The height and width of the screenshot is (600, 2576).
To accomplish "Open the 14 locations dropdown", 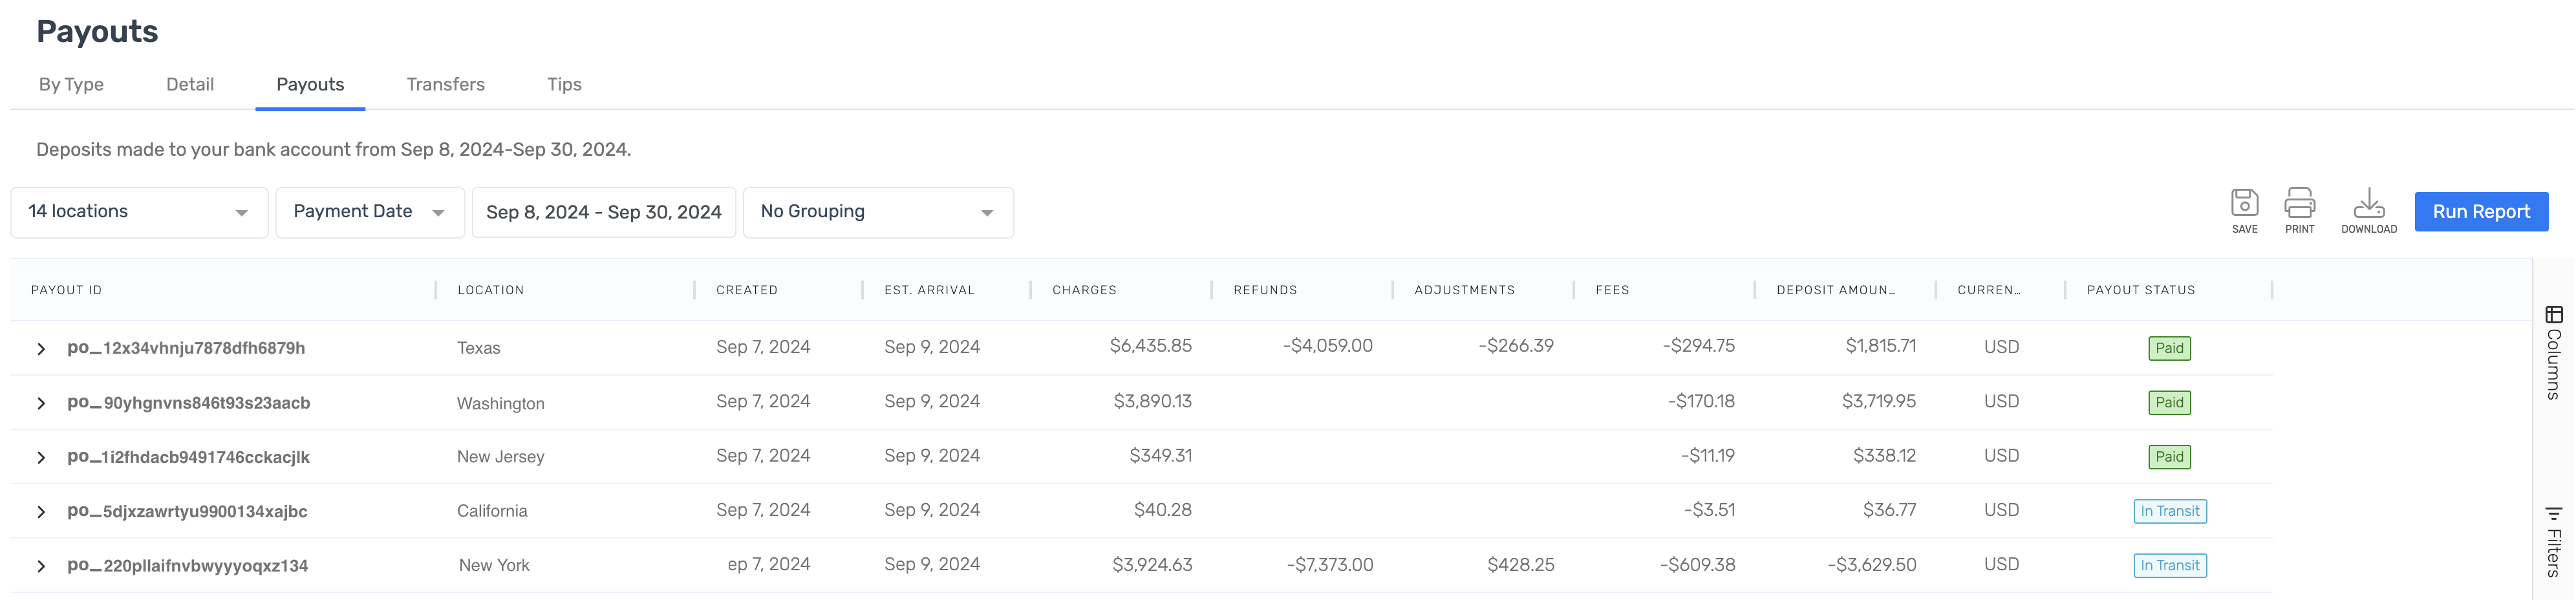I will click(139, 212).
